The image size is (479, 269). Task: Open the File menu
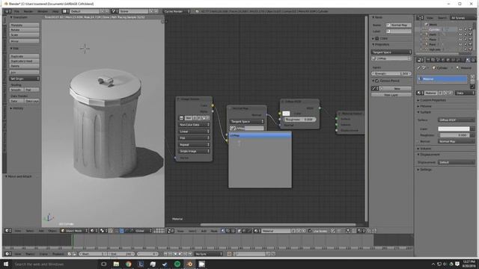(16, 11)
